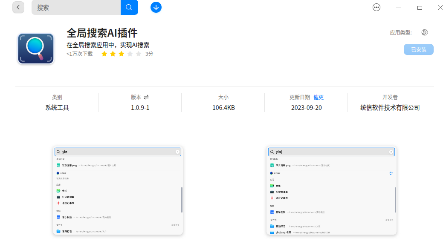The width and height of the screenshot is (446, 247).
Task: Click the 3分 rating score
Action: point(149,54)
